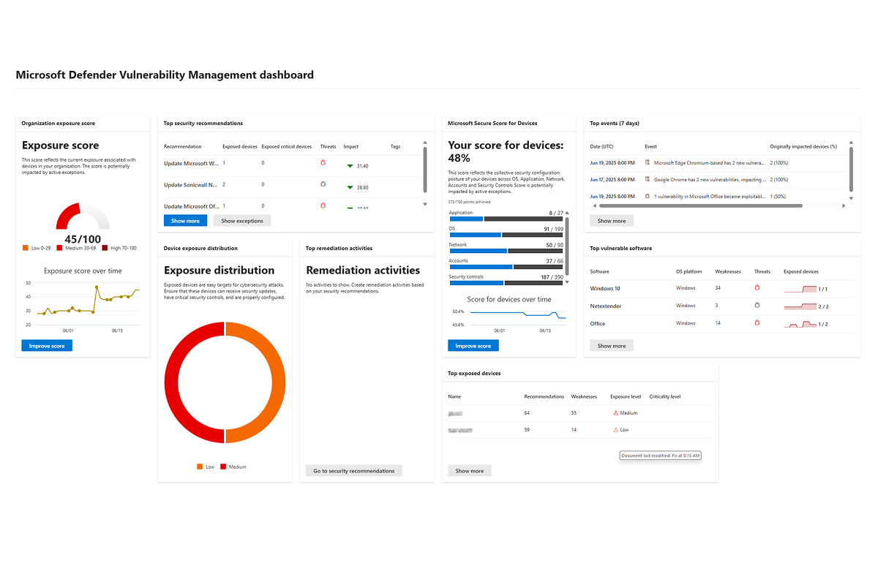Click the Accounts score progress bar
The height and width of the screenshot is (585, 878).
click(x=506, y=267)
